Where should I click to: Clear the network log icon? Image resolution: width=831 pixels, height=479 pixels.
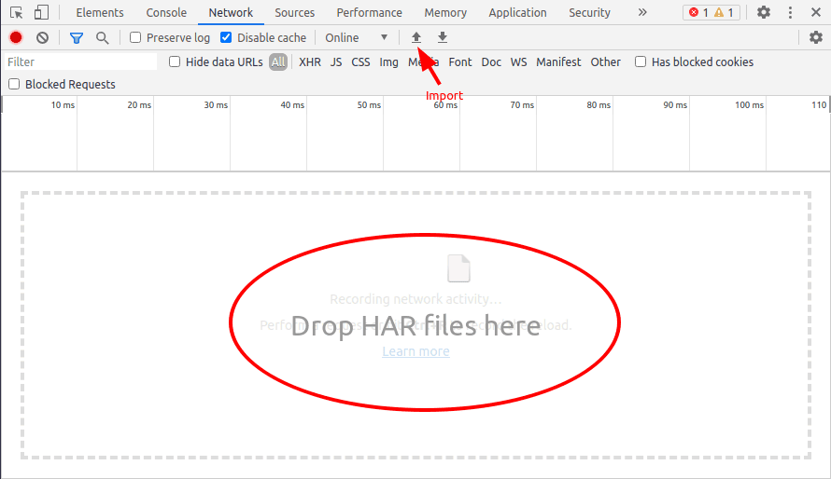tap(42, 37)
